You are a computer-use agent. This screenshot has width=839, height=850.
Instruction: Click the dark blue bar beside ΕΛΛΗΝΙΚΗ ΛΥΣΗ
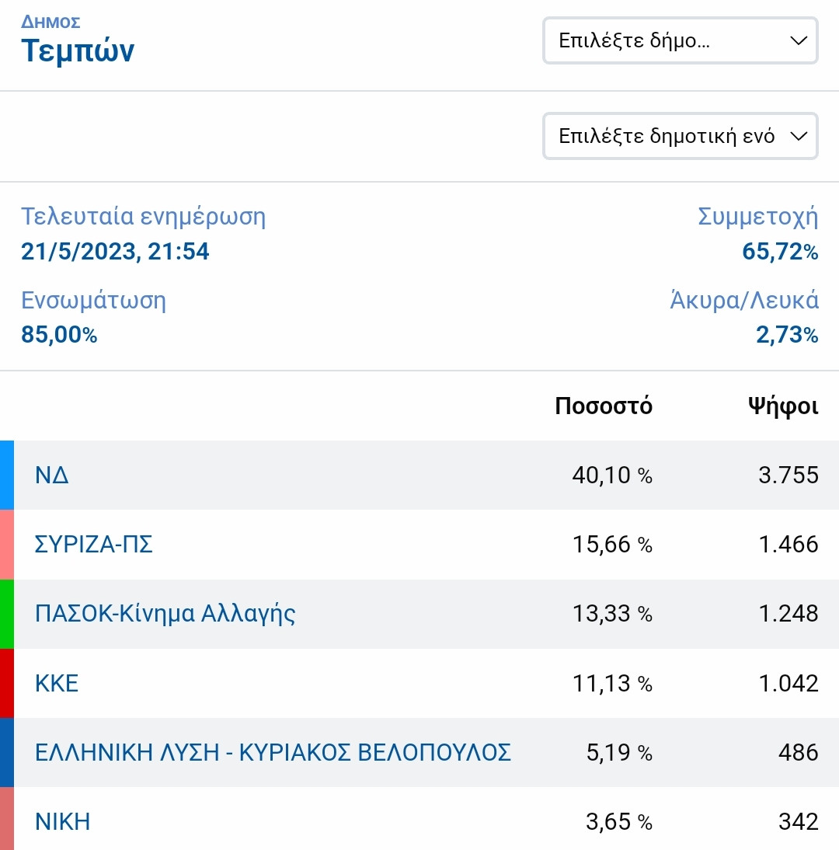(x=6, y=752)
